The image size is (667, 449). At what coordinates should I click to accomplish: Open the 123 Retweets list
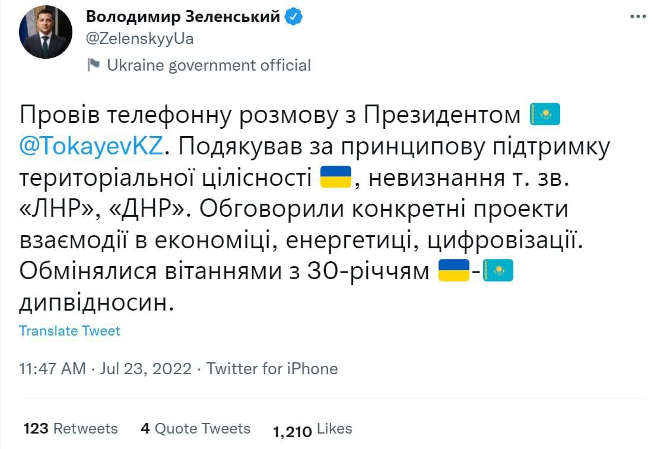71,429
